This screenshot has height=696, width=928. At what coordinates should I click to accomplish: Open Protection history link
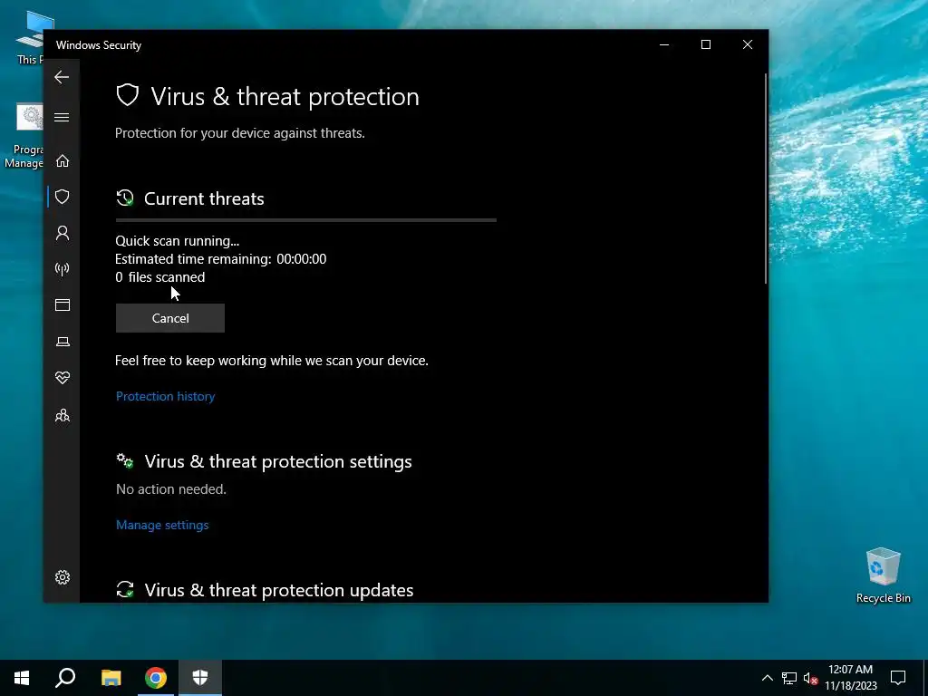point(165,396)
